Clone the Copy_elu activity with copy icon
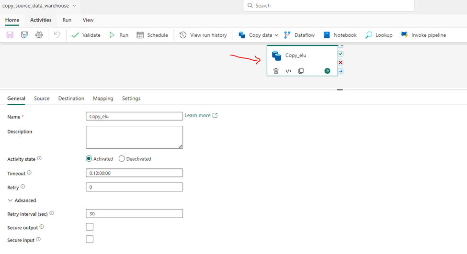The height and width of the screenshot is (254, 467). point(301,71)
